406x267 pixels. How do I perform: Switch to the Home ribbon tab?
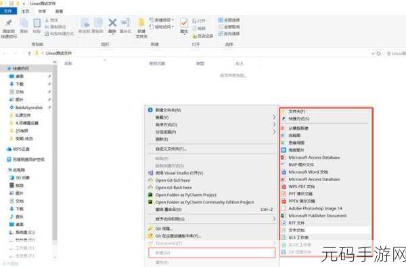[26, 11]
